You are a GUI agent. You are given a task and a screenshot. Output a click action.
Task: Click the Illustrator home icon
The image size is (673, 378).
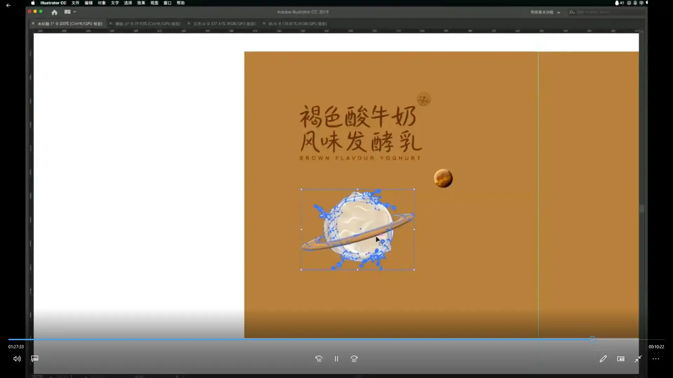tap(54, 12)
